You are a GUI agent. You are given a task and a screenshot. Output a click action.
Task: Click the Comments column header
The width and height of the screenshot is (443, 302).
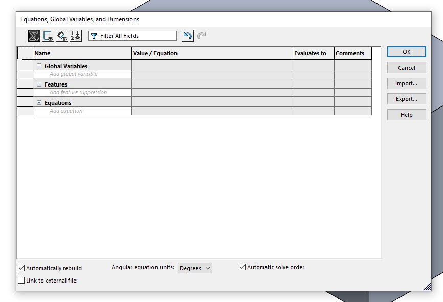click(x=353, y=53)
